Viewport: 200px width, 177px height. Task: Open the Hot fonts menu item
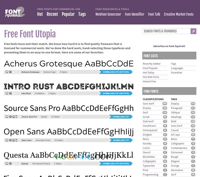click(40, 14)
